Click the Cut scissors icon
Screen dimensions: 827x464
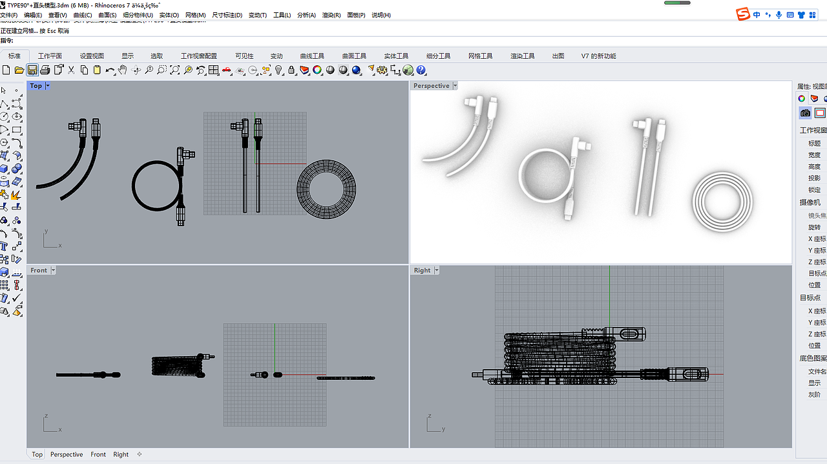tap(71, 70)
